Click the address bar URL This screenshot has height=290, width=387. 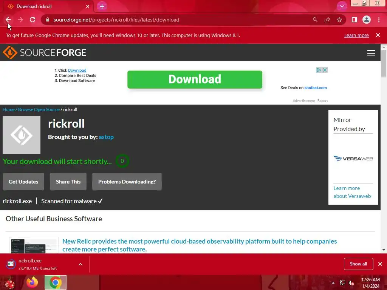coord(116,20)
